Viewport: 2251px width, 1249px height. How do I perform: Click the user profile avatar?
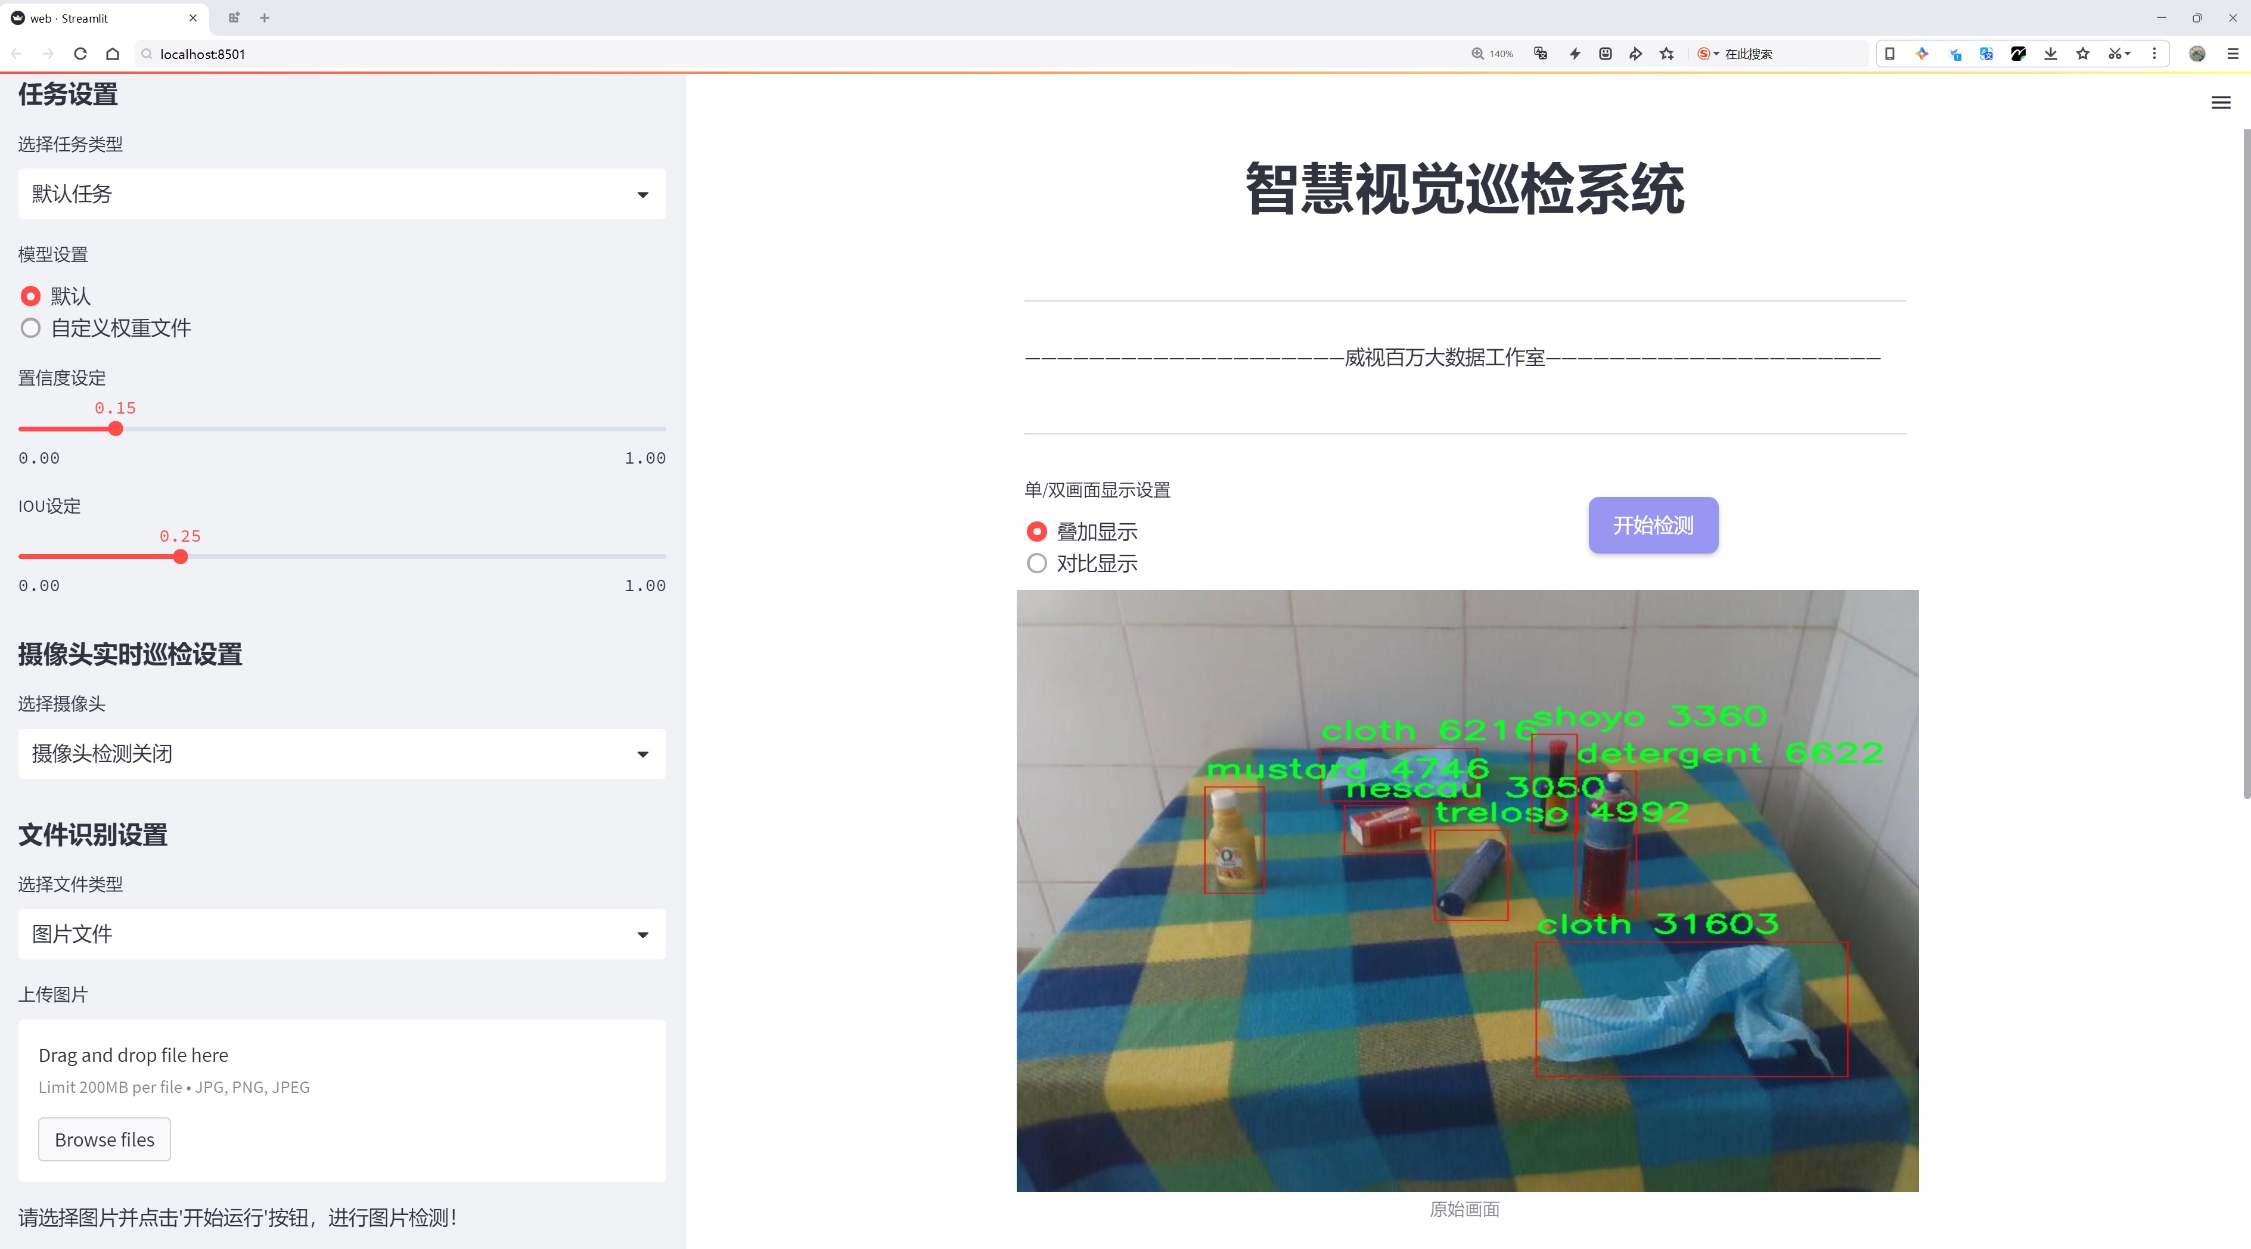tap(2198, 54)
